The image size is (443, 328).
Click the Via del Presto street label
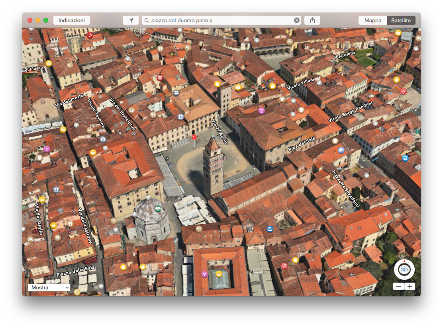(69, 100)
